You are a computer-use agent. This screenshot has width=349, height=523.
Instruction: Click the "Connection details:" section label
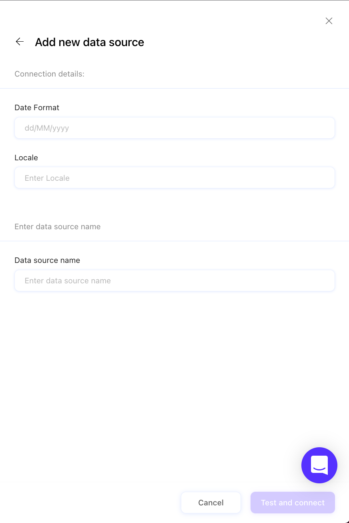(x=49, y=74)
